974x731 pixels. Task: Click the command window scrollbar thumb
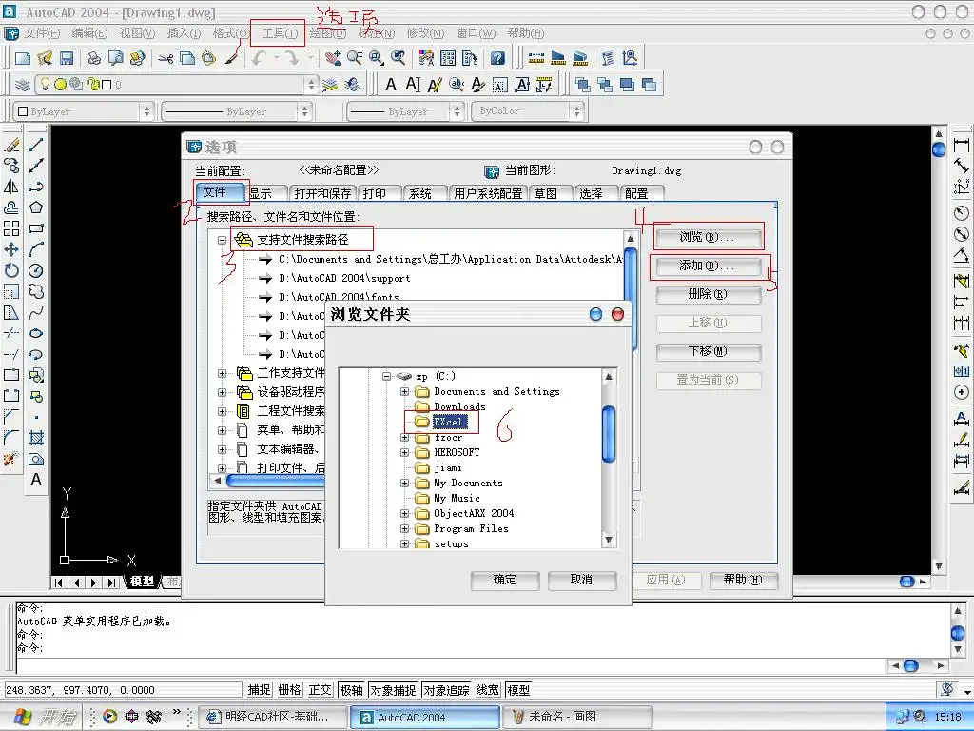pos(958,633)
